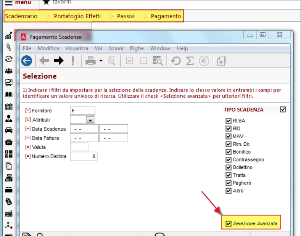
Task: Open the briefcase sidebar icon
Action: [x=9, y=190]
